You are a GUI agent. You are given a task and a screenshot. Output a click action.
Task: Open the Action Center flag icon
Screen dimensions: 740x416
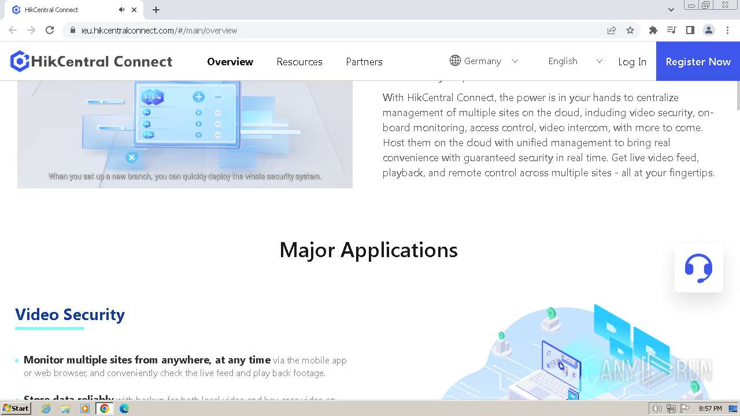tap(685, 408)
